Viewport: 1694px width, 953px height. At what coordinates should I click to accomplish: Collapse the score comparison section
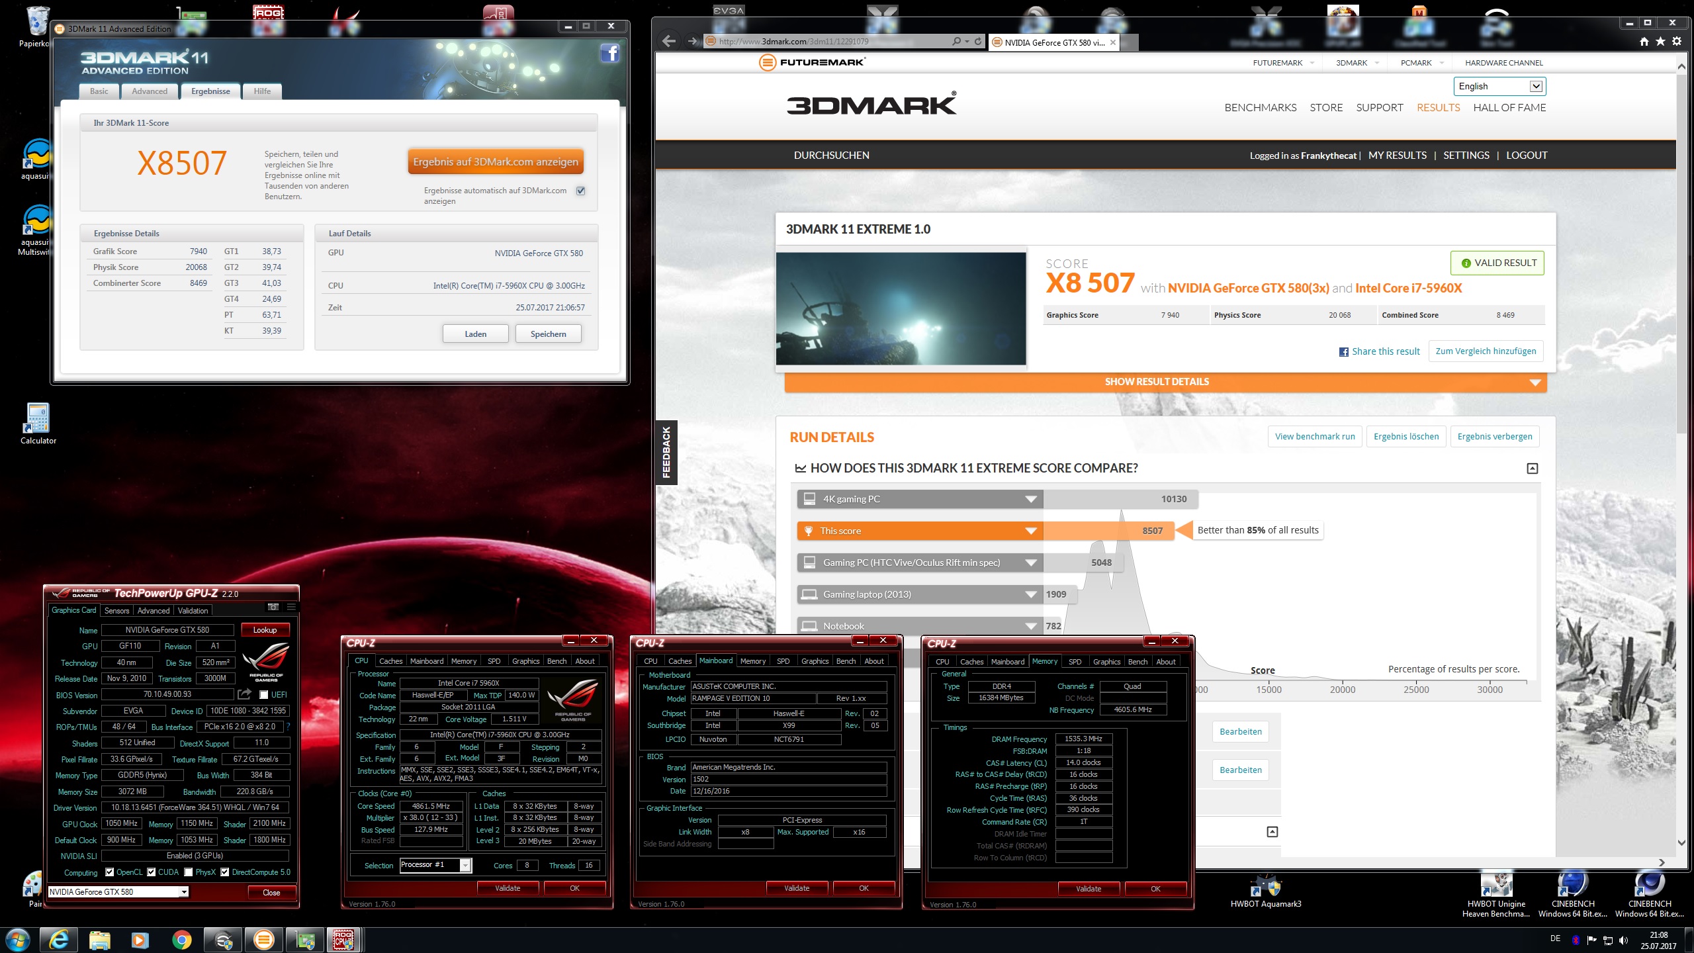point(1532,469)
